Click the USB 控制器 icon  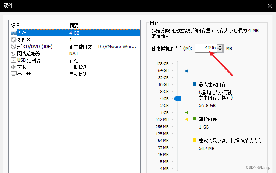click(x=13, y=60)
